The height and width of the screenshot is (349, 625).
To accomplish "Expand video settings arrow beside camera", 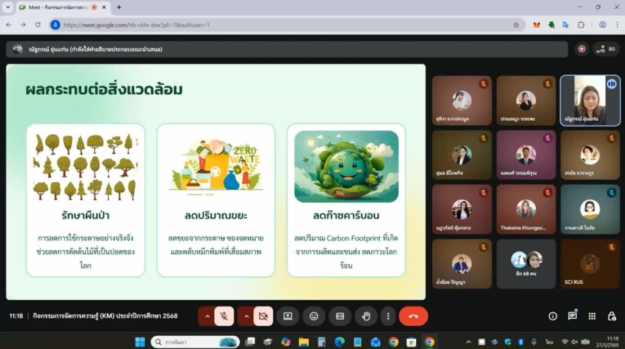I will 247,316.
